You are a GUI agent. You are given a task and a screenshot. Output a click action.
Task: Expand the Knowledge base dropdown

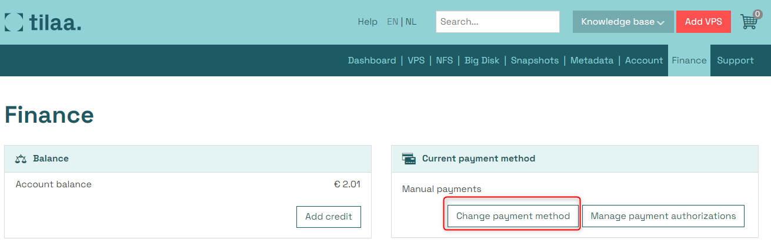click(623, 22)
